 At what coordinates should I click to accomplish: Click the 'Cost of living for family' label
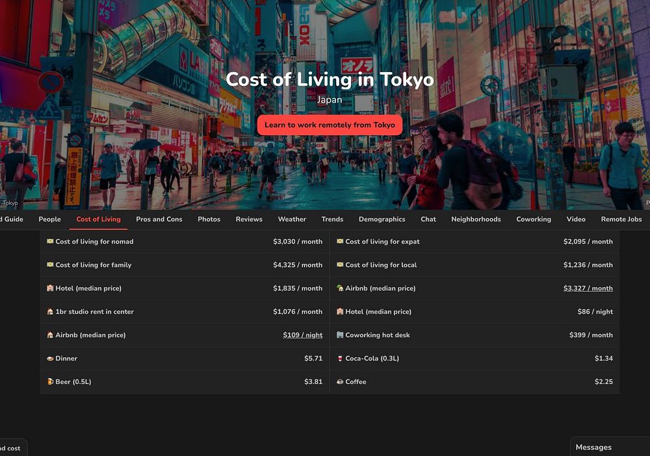pos(93,264)
